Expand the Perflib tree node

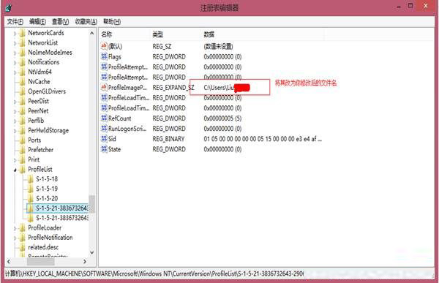click(x=15, y=121)
